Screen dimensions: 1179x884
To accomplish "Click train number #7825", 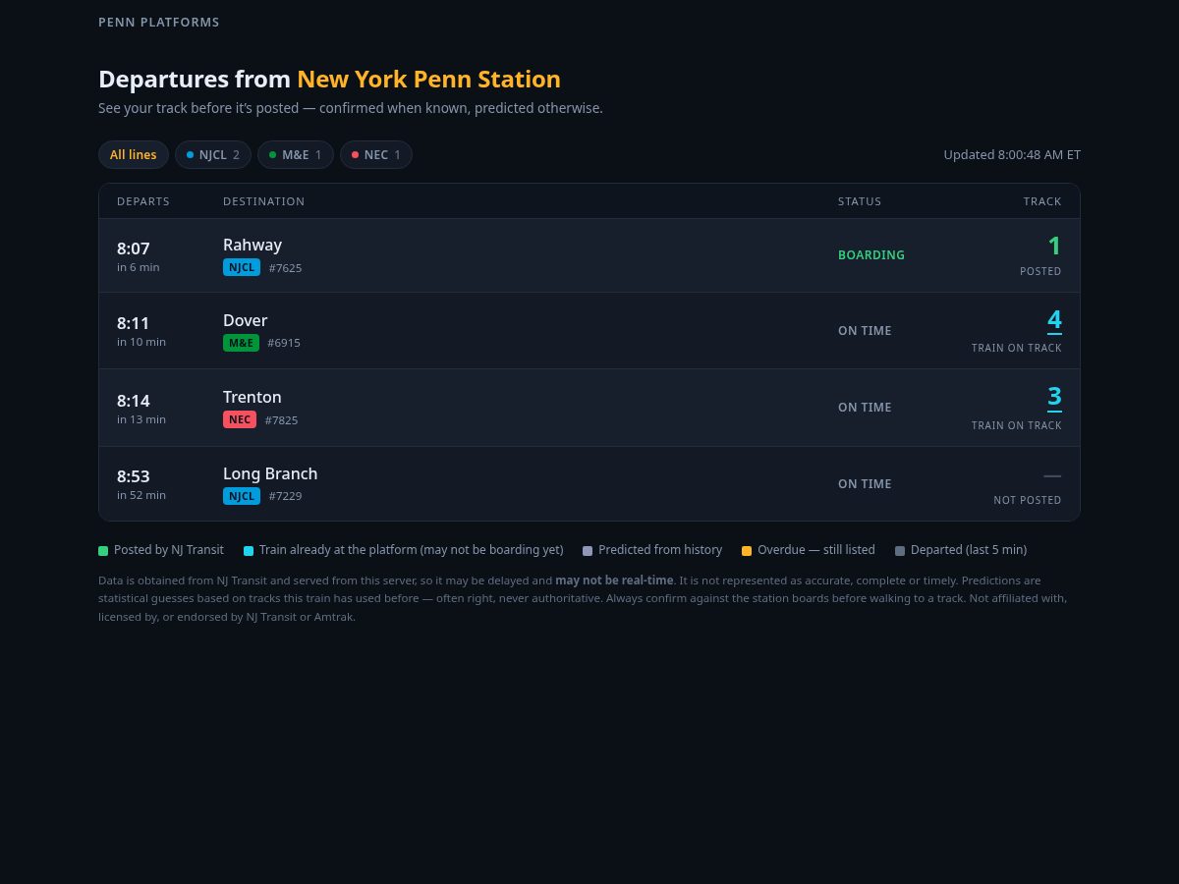I will coord(282,420).
